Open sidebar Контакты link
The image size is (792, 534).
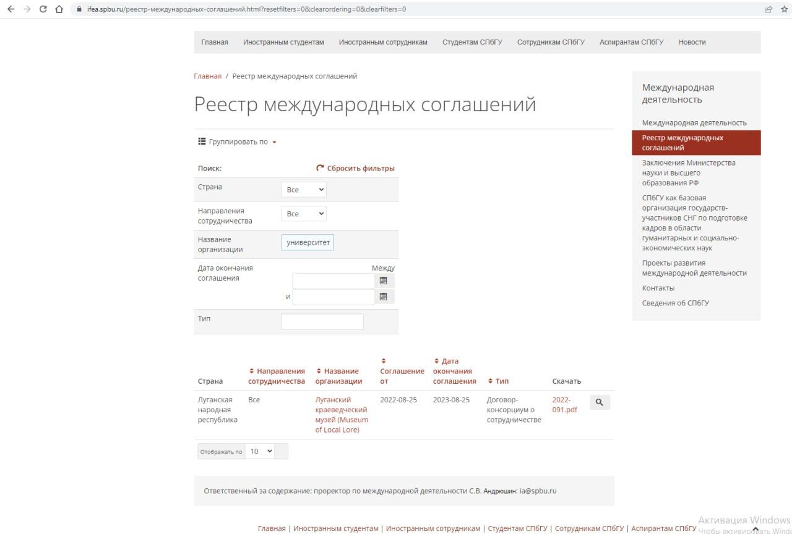click(658, 288)
